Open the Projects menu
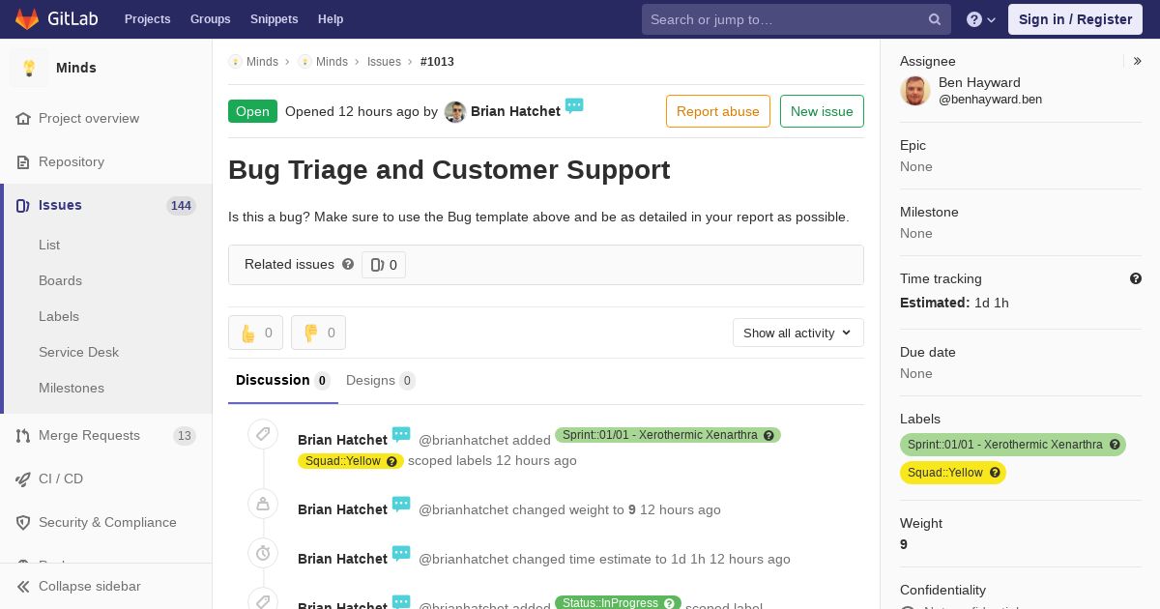Viewport: 1160px width, 609px height. coord(148,19)
